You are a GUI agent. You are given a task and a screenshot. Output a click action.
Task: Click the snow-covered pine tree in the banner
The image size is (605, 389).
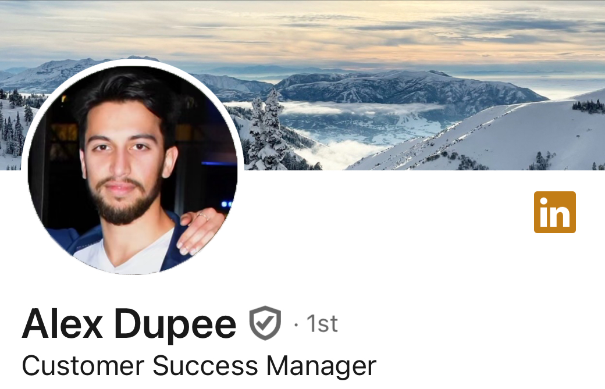pos(268,131)
